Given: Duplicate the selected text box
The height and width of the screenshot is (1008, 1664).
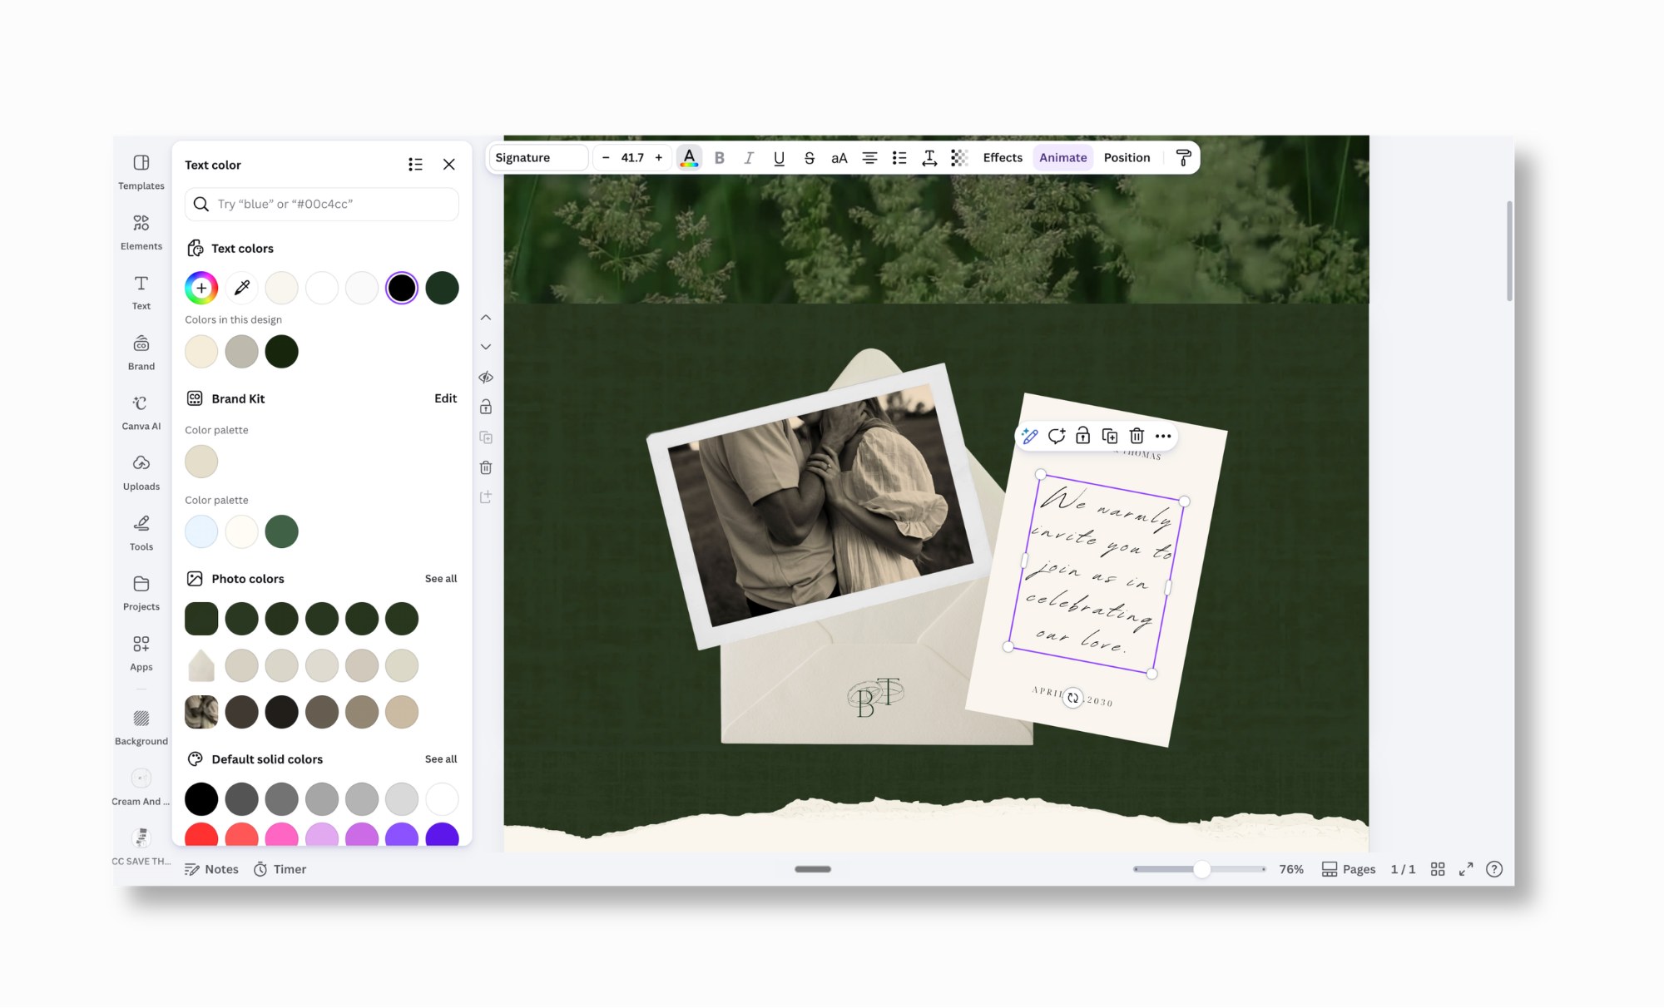Looking at the screenshot, I should pos(1110,436).
